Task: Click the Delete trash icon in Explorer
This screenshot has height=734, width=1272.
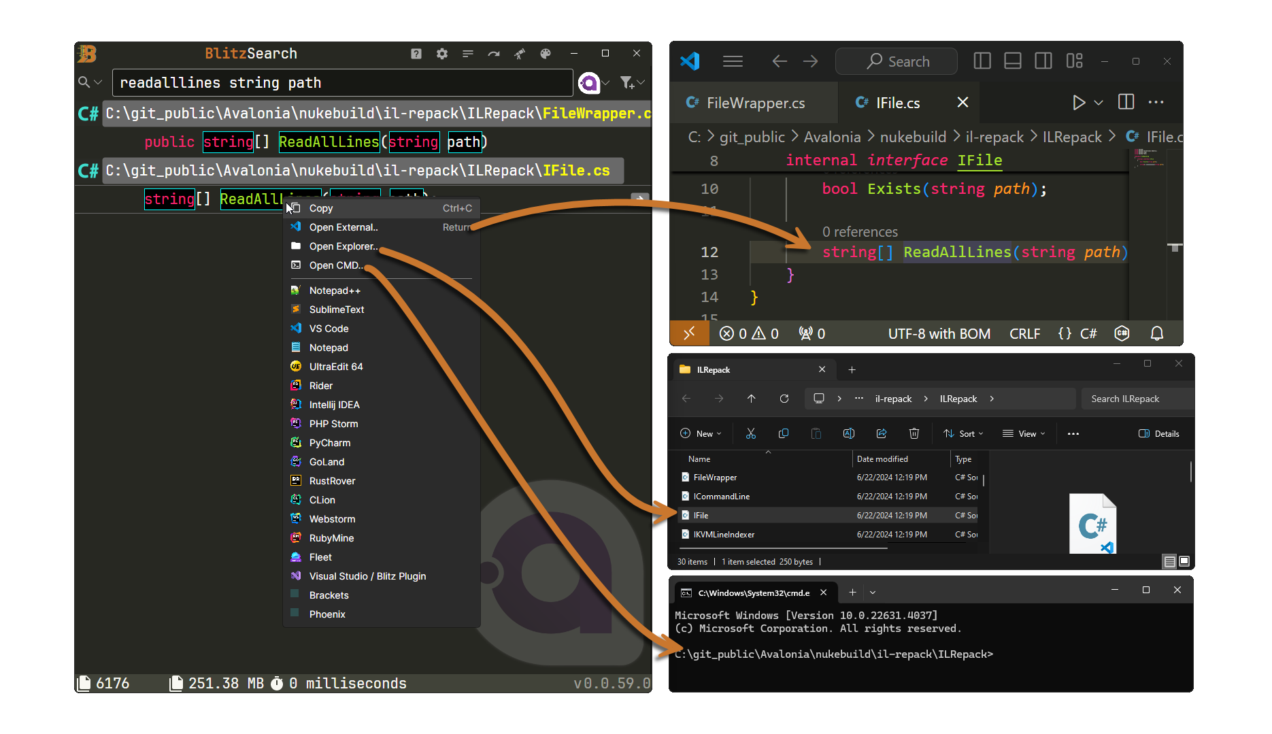Action: pos(914,434)
